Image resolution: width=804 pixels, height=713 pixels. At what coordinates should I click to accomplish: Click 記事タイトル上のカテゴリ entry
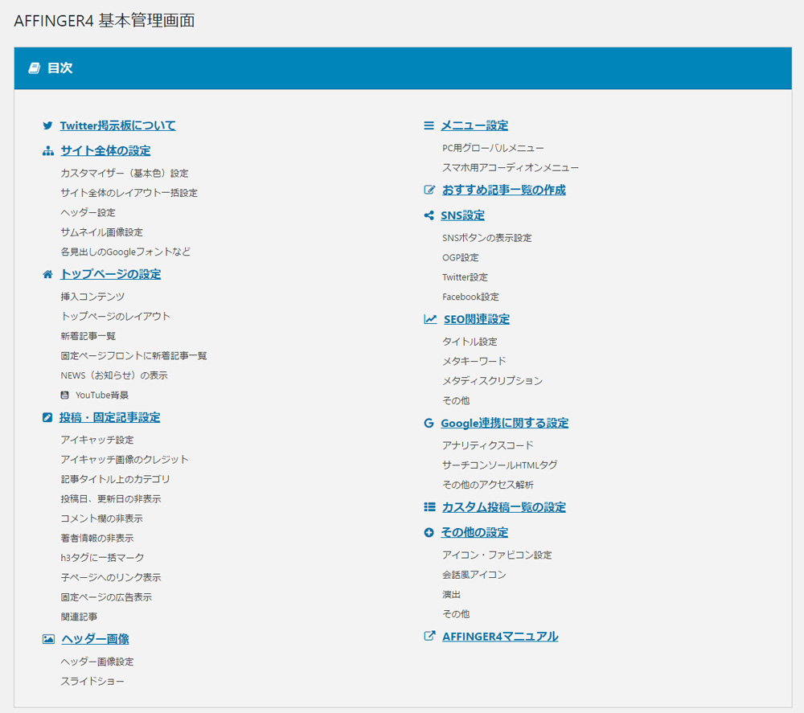click(x=115, y=479)
